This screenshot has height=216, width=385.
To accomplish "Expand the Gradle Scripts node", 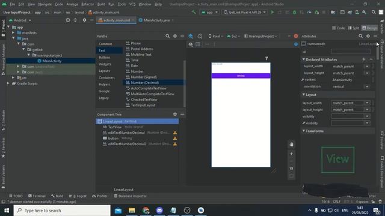I will 8,83.
